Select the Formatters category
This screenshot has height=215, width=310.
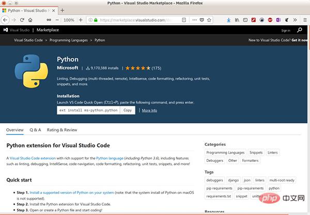click(x=250, y=160)
